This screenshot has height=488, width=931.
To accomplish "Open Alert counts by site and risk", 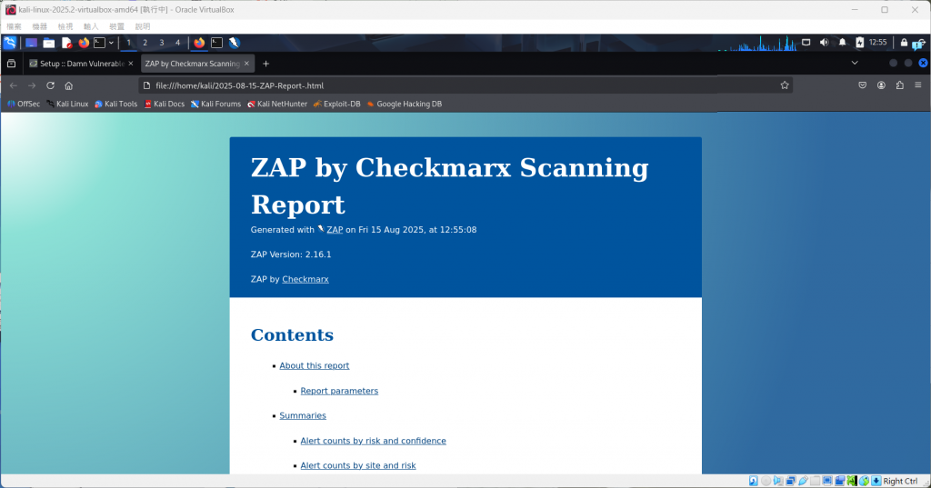I will (x=358, y=465).
